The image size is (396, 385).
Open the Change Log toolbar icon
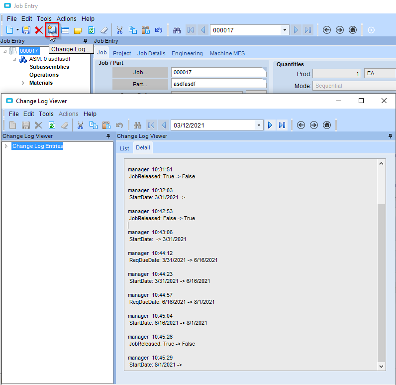click(52, 30)
